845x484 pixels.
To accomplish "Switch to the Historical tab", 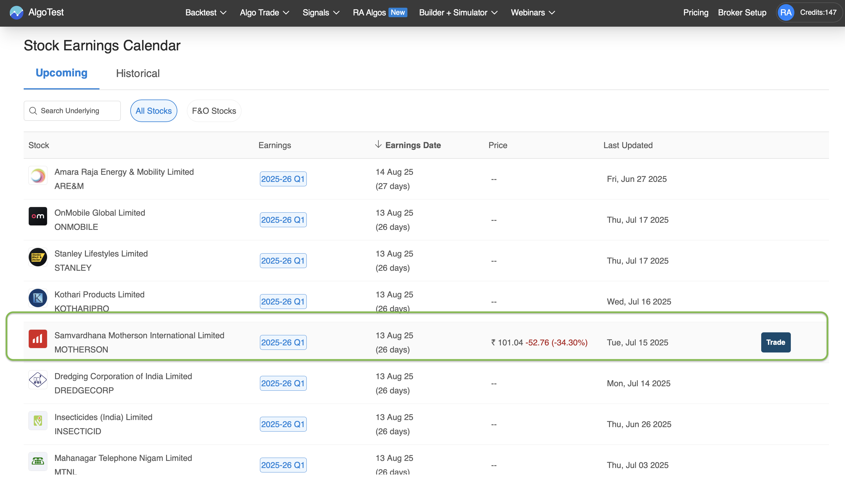I will pyautogui.click(x=138, y=73).
